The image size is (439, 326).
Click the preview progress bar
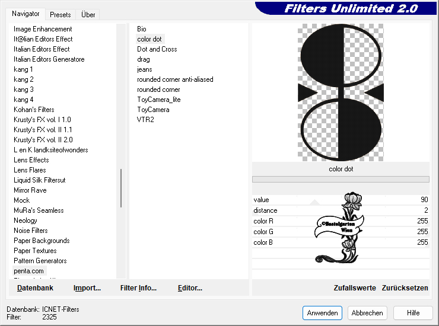click(x=341, y=179)
